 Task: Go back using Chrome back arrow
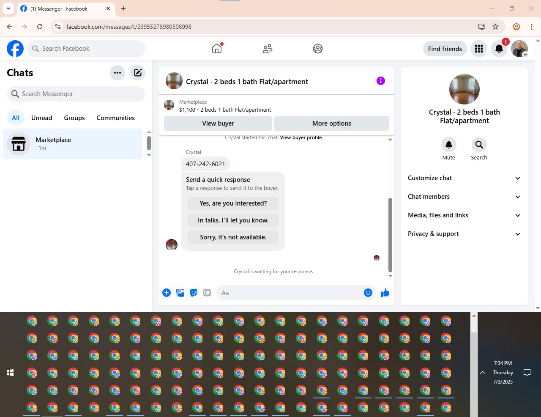(x=9, y=27)
